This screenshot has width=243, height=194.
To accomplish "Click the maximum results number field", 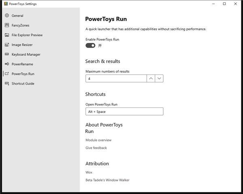I will click(116, 78).
